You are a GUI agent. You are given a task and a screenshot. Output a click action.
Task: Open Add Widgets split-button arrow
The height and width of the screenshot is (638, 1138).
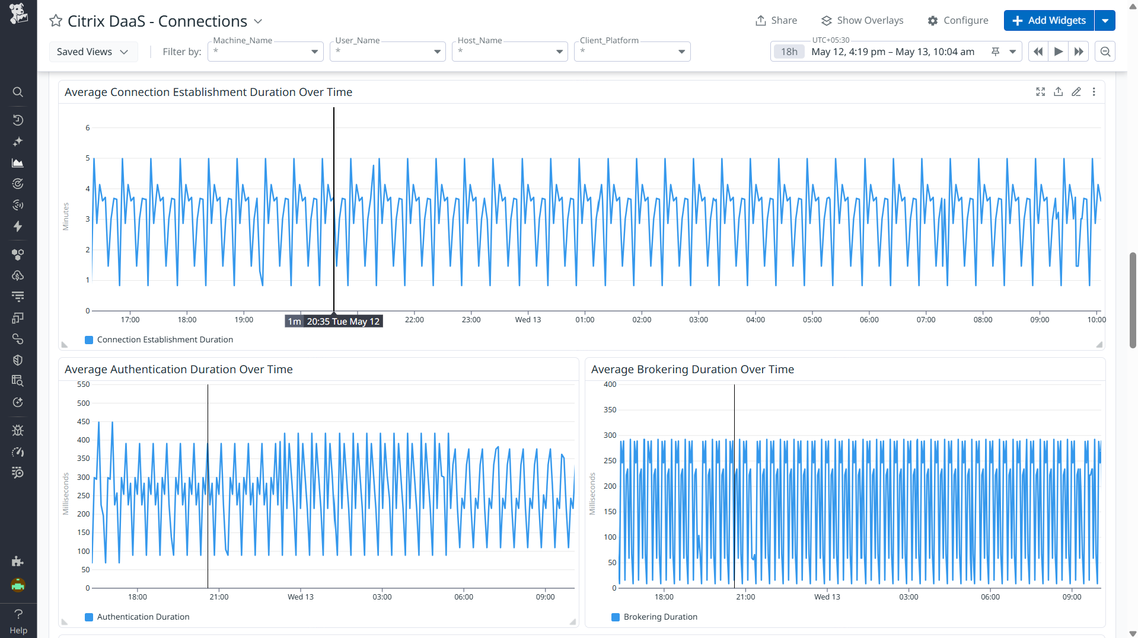coord(1105,20)
